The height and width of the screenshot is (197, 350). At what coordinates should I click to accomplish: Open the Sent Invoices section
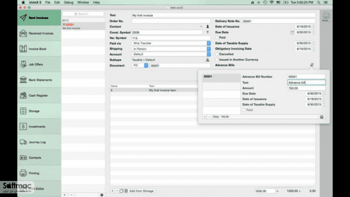[39, 18]
